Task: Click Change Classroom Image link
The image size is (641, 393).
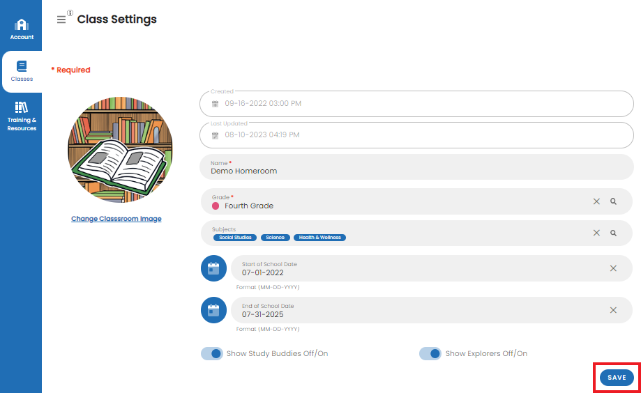Action: [x=116, y=219]
